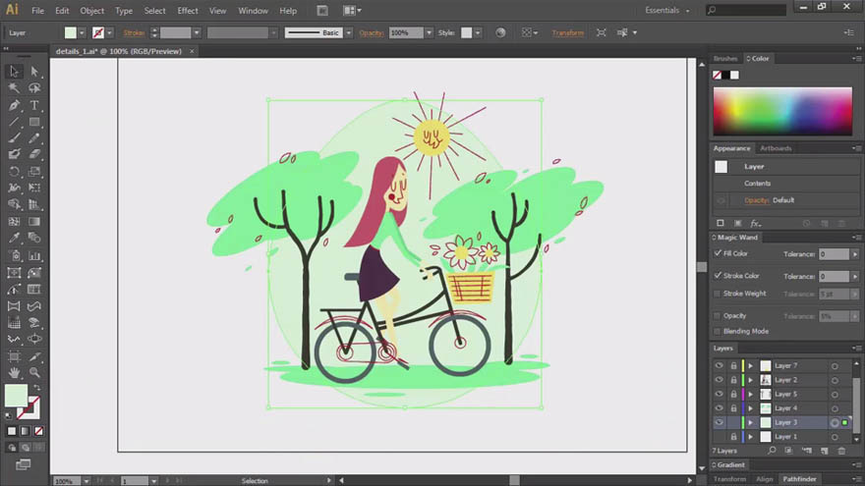This screenshot has height=486, width=865.
Task: Select the Magic Wand tool
Action: click(x=14, y=88)
